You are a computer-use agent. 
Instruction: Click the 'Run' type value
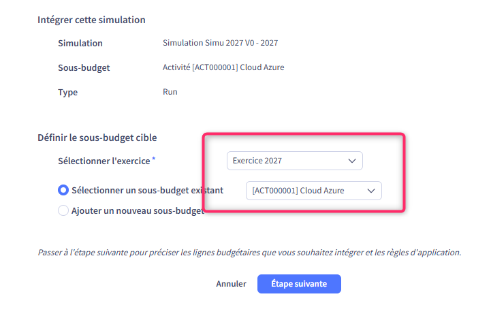click(x=170, y=92)
